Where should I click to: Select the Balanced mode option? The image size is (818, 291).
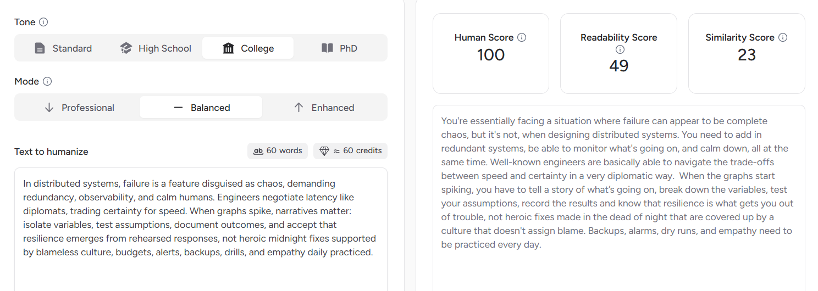pos(201,108)
